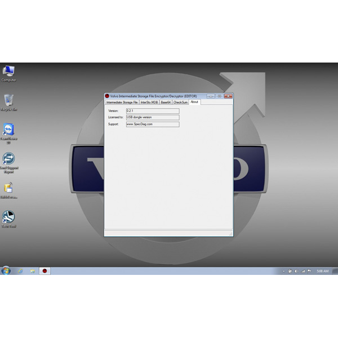This screenshot has height=338, width=338.
Task: Launch the Tech Tool desktop shortcut
Action: click(x=8, y=217)
